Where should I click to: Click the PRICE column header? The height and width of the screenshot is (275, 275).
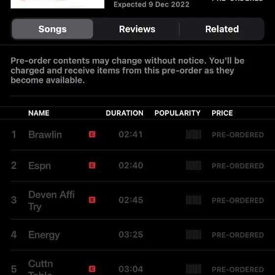(x=222, y=113)
